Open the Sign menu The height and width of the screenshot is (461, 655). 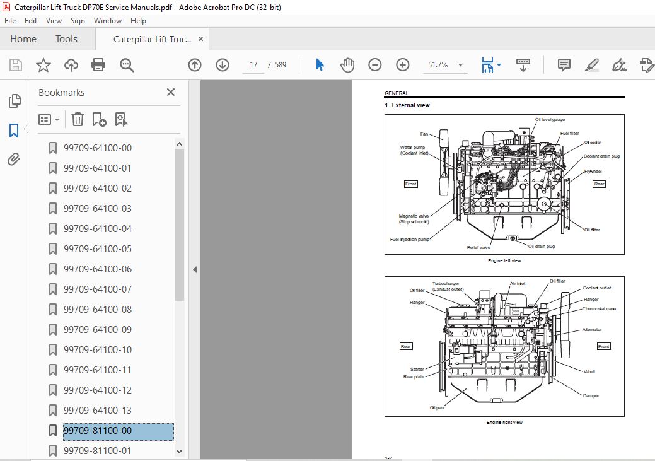pos(78,20)
